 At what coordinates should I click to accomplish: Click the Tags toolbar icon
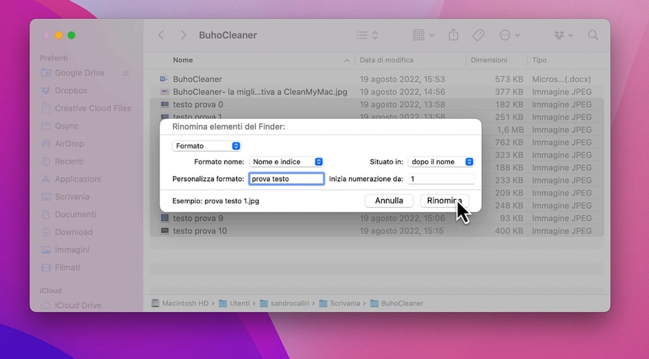click(x=478, y=35)
